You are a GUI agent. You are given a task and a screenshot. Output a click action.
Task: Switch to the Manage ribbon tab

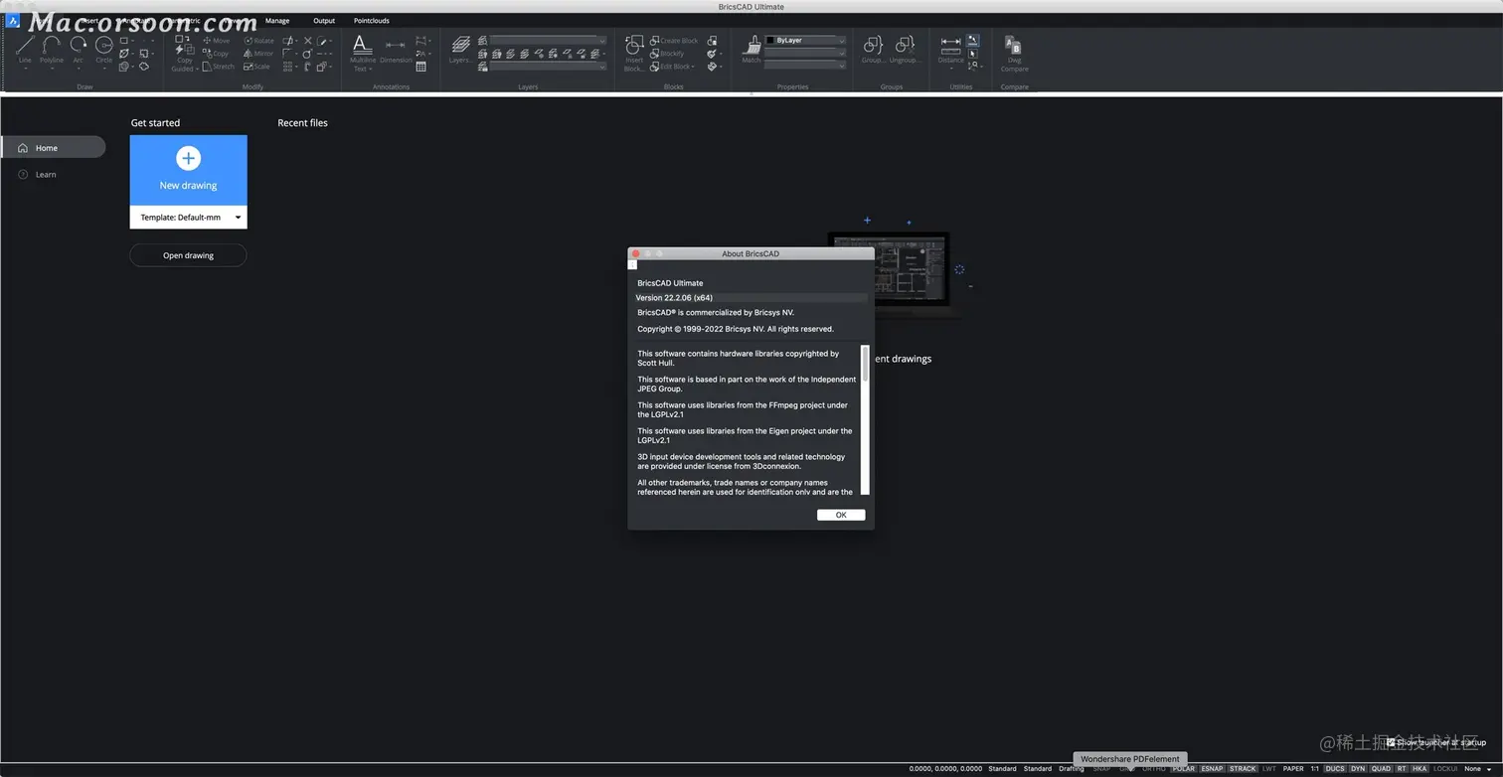click(277, 21)
